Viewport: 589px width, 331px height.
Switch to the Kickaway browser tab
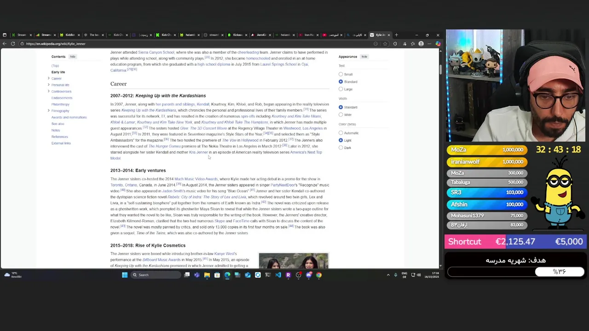click(237, 35)
